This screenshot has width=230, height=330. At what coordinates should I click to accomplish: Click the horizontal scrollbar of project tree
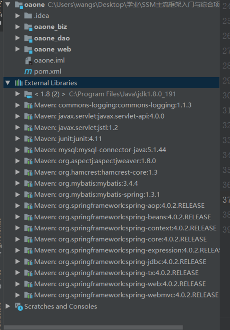click(93, 328)
